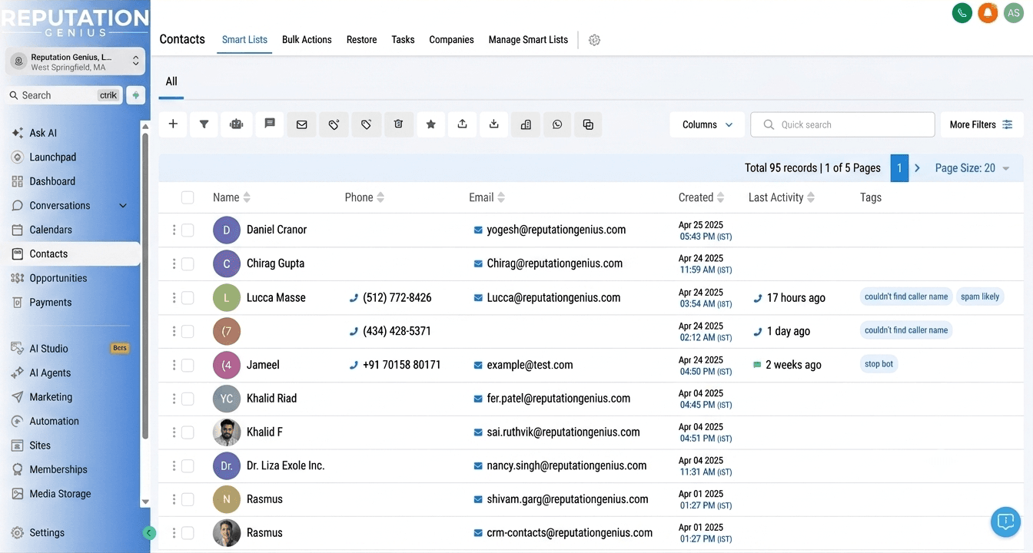Open row actions menu for Khalid Riad
Viewport: 1033px width, 553px height.
click(x=174, y=399)
